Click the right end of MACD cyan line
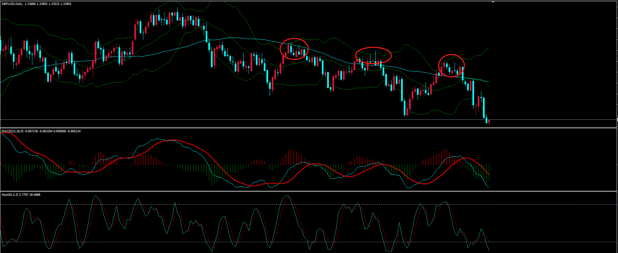618x253 pixels. tap(488, 188)
